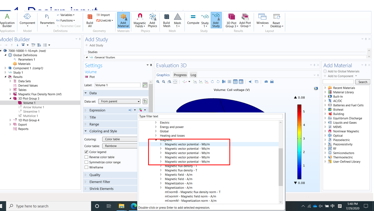Enable the Wireframe checkbox
Image resolution: width=374 pixels, height=211 pixels.
pos(86,167)
